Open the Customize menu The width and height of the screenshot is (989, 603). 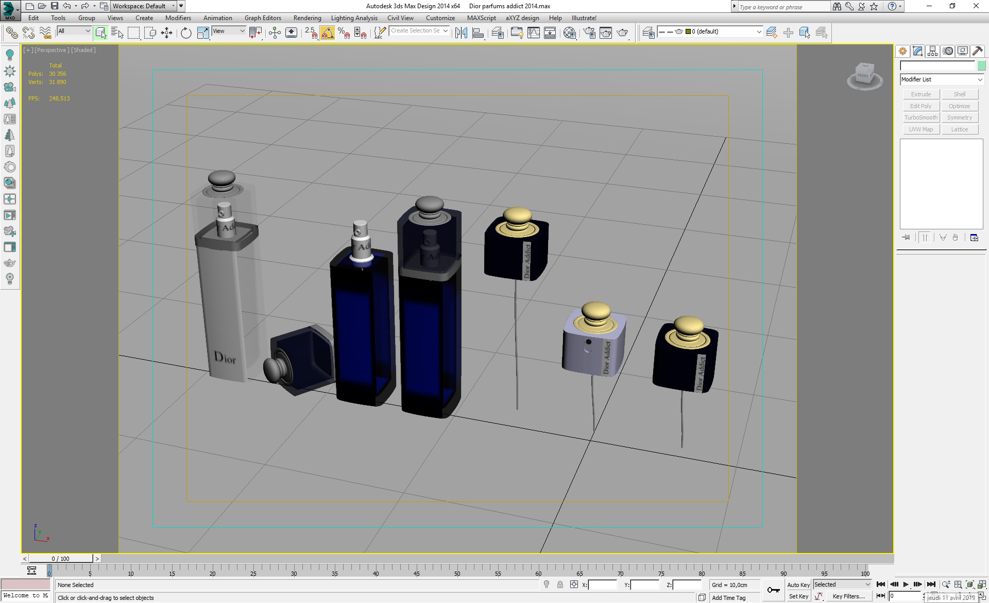[440, 18]
